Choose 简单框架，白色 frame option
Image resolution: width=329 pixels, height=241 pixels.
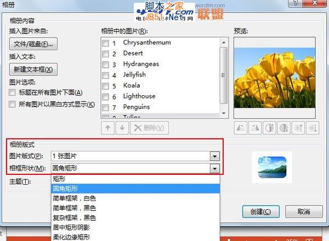(135, 198)
